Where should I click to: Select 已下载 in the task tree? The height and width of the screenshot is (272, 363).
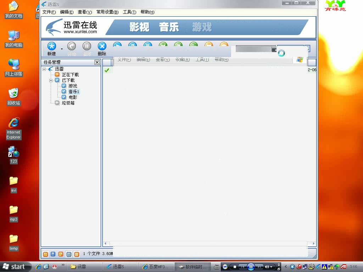coord(68,80)
